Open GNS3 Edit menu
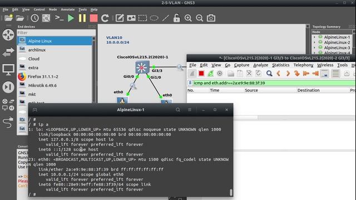The height and width of the screenshot is (200, 356). [x=15, y=9]
